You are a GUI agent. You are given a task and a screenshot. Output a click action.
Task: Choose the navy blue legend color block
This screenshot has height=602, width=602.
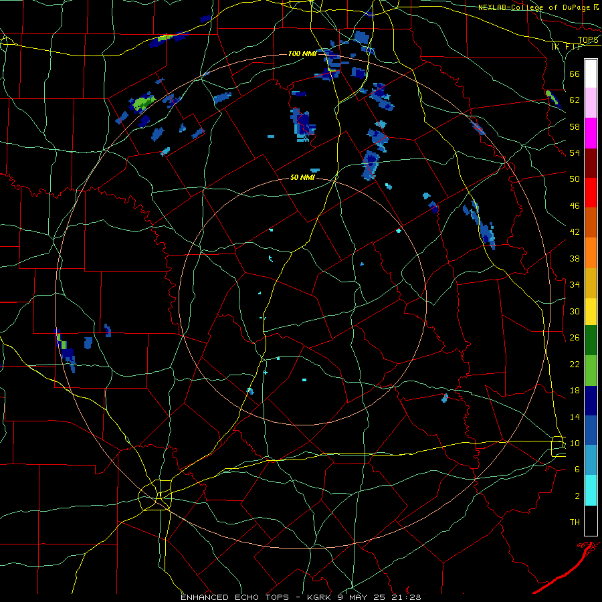point(591,401)
